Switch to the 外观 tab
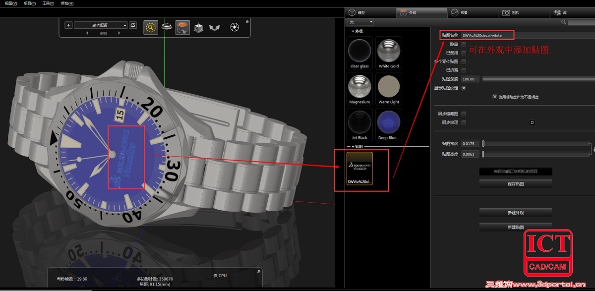Screen dimensions: 595x291 (x=421, y=12)
